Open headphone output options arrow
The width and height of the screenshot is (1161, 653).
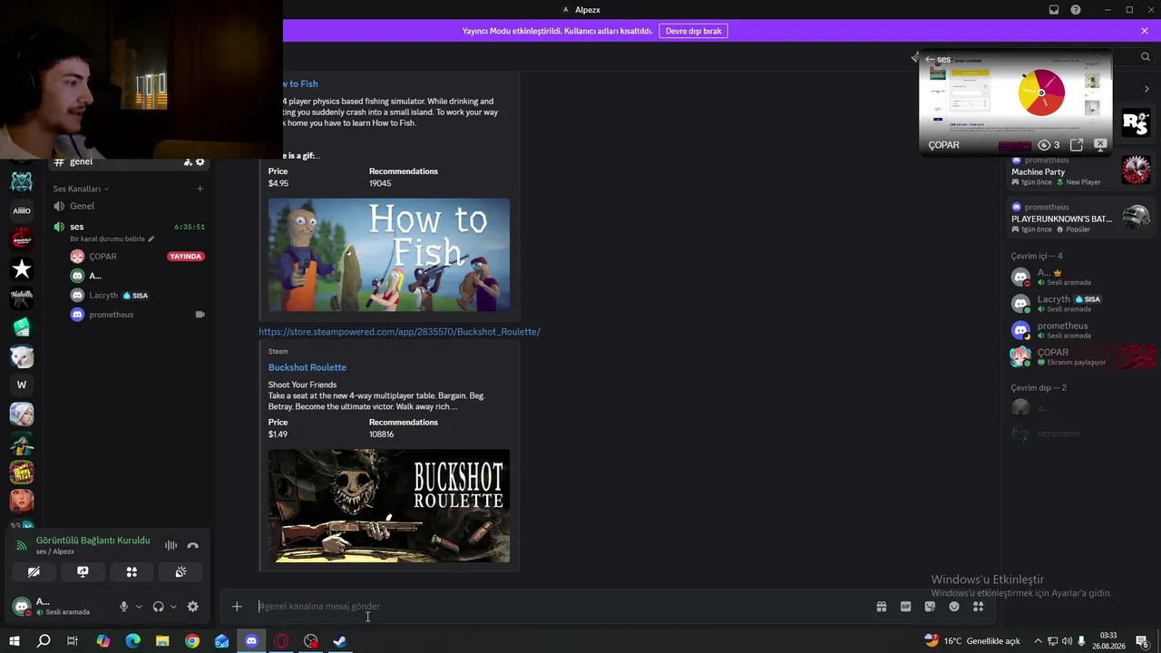173,607
